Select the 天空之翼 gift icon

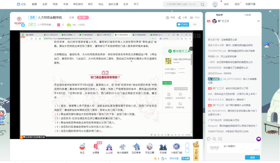(150, 147)
